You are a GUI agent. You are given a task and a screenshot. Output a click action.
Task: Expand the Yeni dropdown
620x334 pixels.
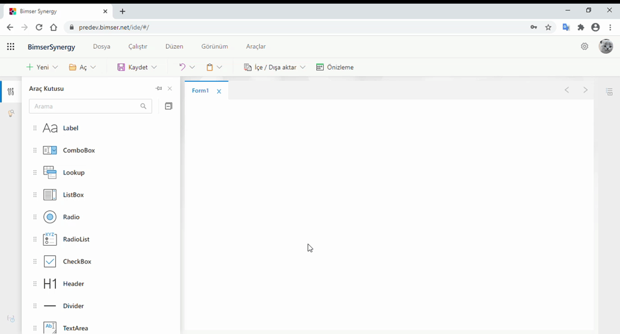coord(55,67)
